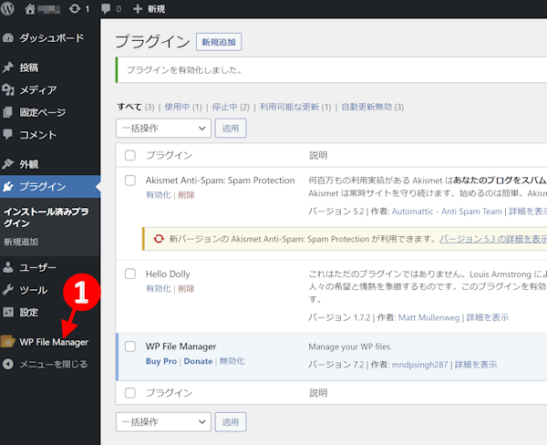Click 削除 link for Hello Dolly
This screenshot has width=547, height=445.
coord(186,288)
